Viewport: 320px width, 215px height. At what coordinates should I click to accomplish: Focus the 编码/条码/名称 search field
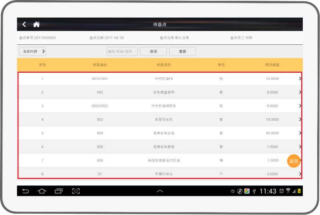tap(122, 52)
